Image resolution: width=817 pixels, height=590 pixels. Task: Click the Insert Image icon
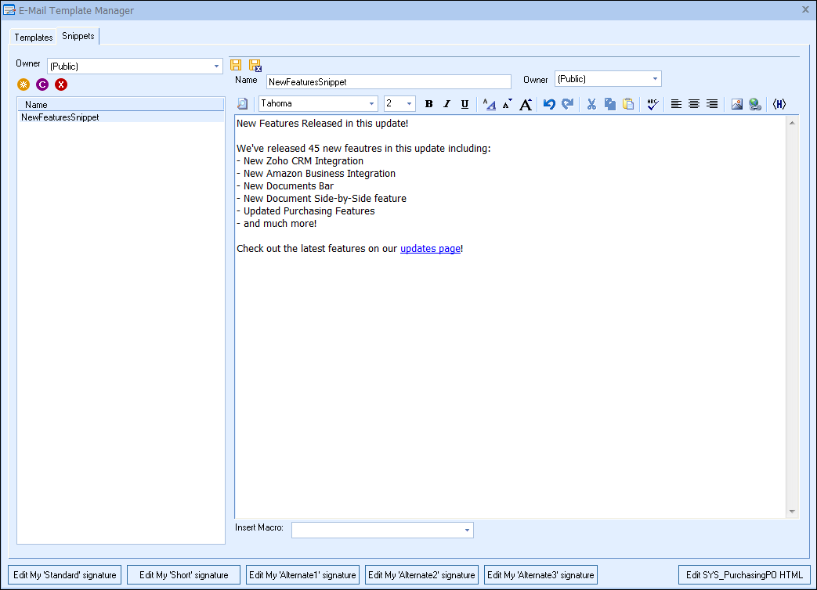point(736,104)
